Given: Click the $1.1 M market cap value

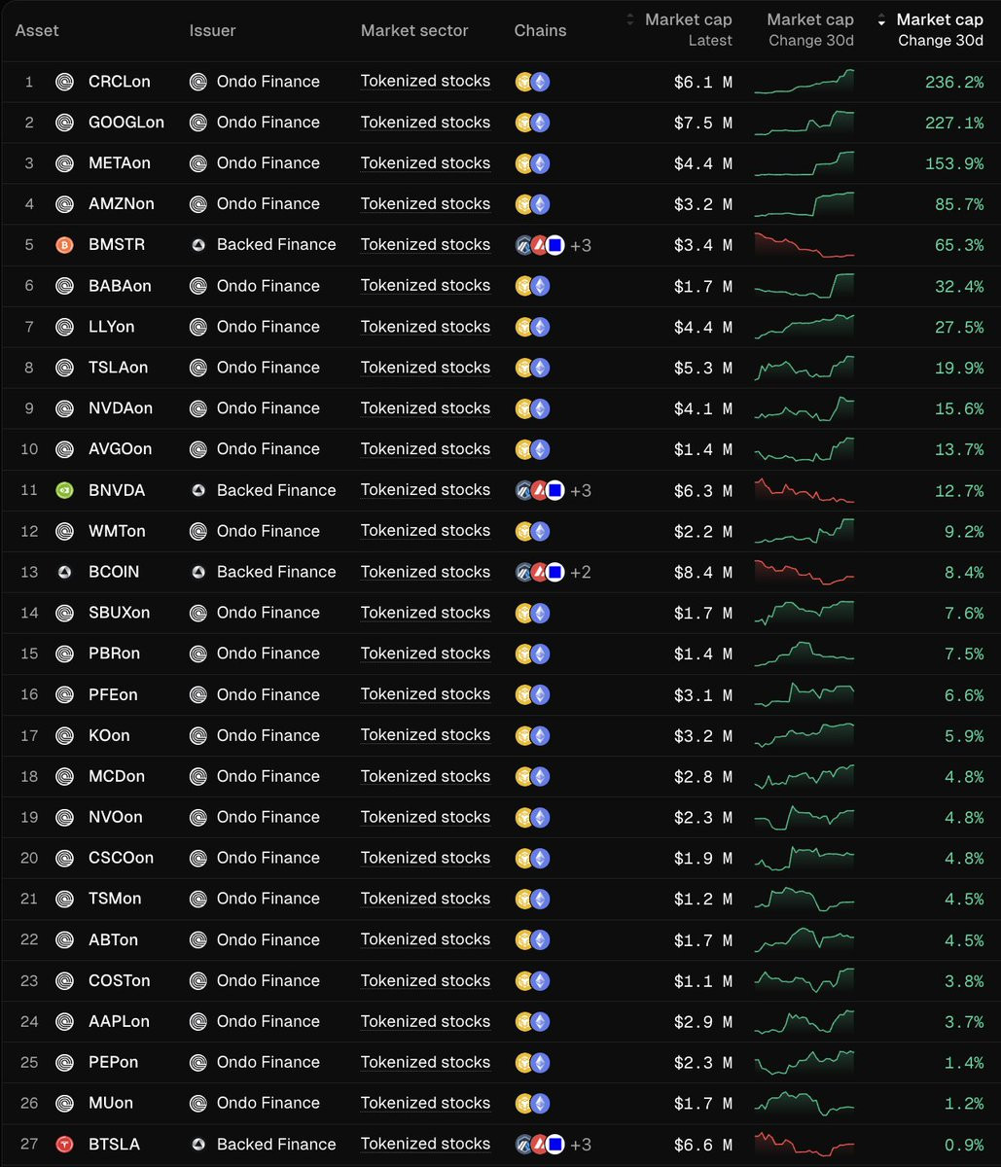Looking at the screenshot, I should [703, 982].
